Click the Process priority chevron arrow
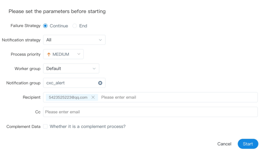 pyautogui.click(x=79, y=54)
